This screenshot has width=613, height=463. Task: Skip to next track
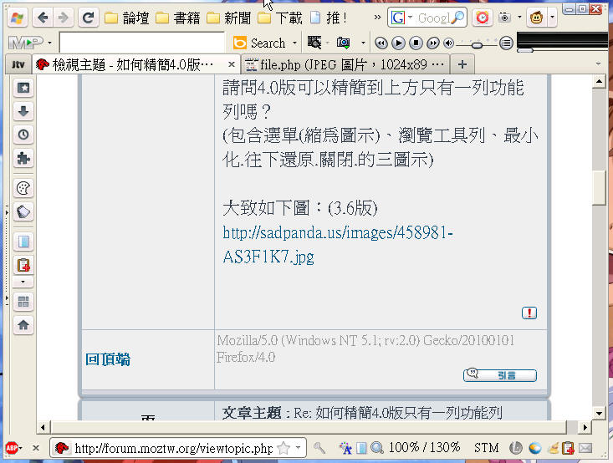point(432,43)
